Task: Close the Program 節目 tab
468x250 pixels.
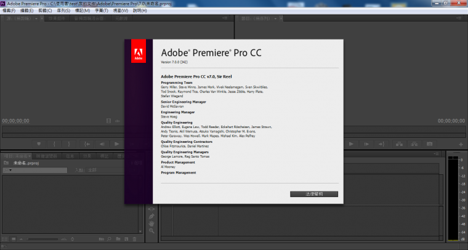Action: coord(281,18)
